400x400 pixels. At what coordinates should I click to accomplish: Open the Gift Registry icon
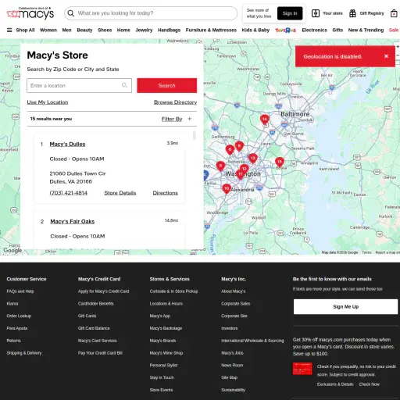tap(352, 13)
